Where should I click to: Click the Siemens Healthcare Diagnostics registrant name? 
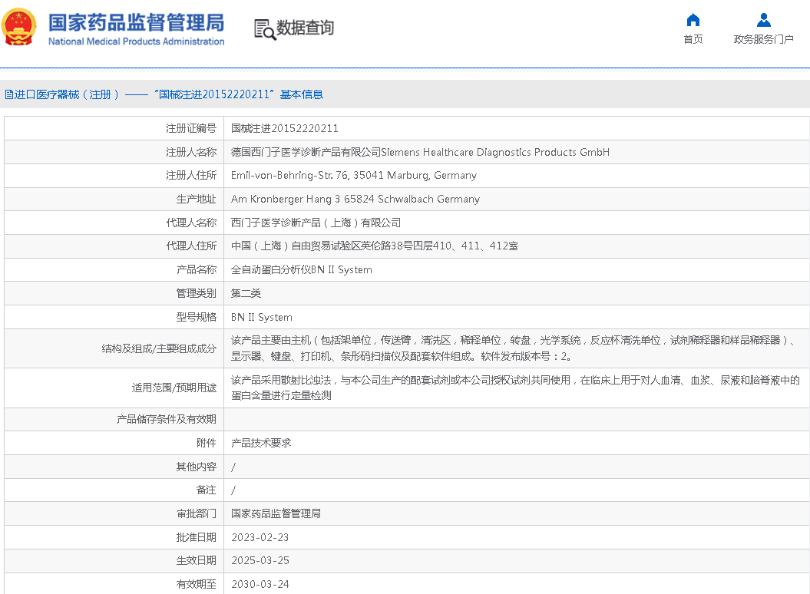click(420, 152)
